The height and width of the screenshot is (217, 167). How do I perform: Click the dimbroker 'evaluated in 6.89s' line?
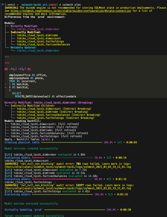coord(45,155)
